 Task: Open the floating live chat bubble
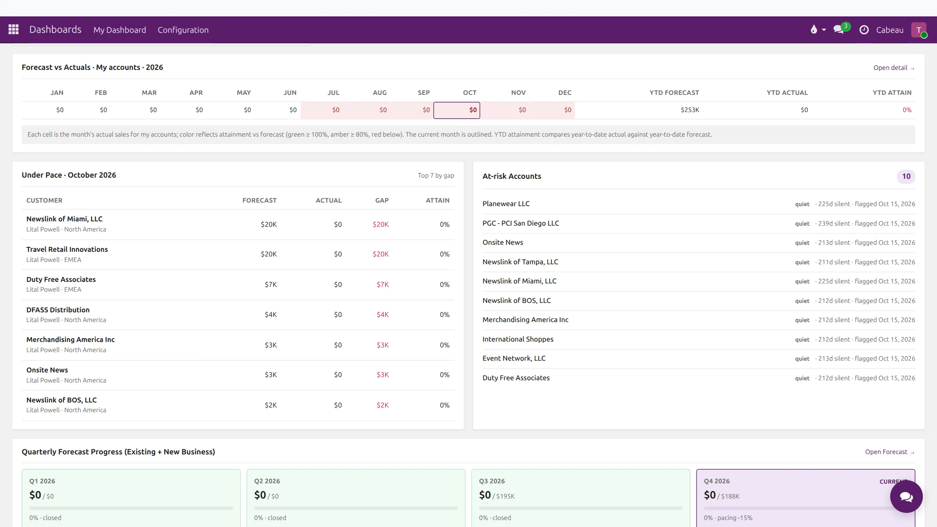pyautogui.click(x=906, y=496)
